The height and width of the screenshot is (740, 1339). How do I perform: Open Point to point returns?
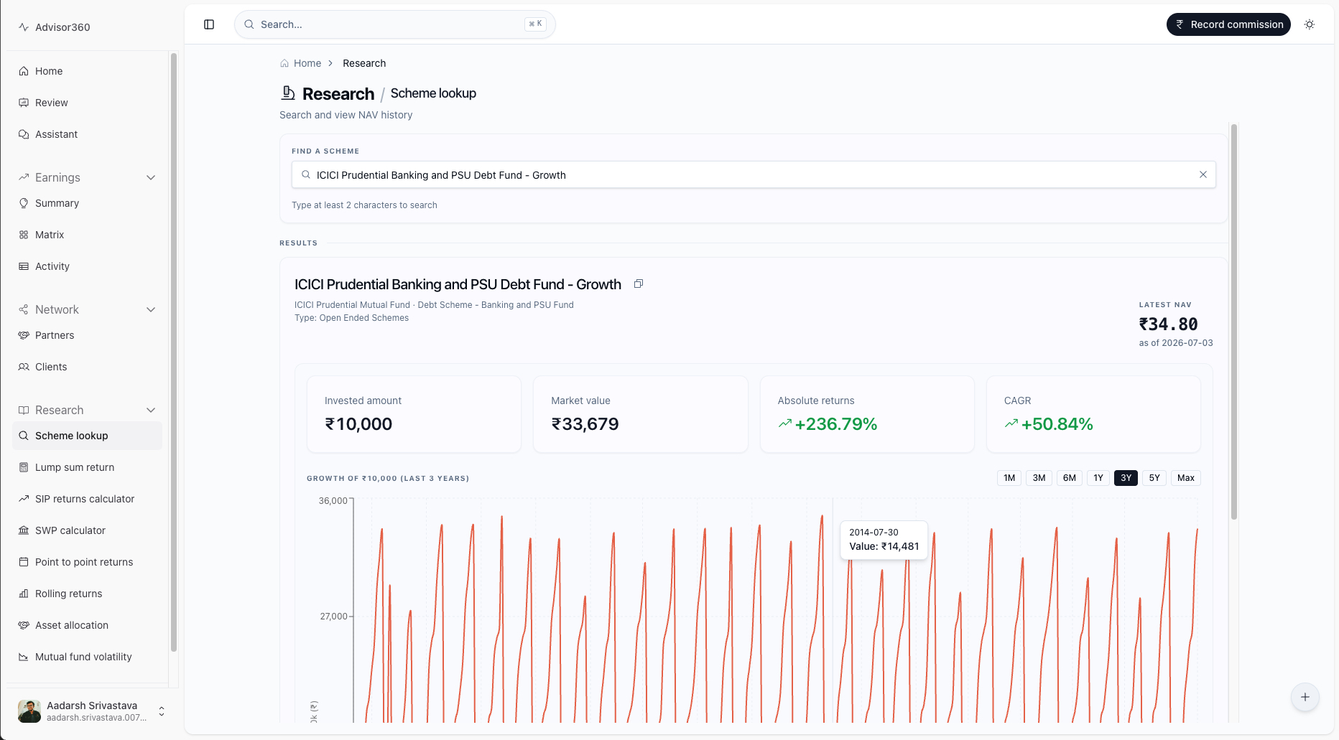pyautogui.click(x=87, y=562)
